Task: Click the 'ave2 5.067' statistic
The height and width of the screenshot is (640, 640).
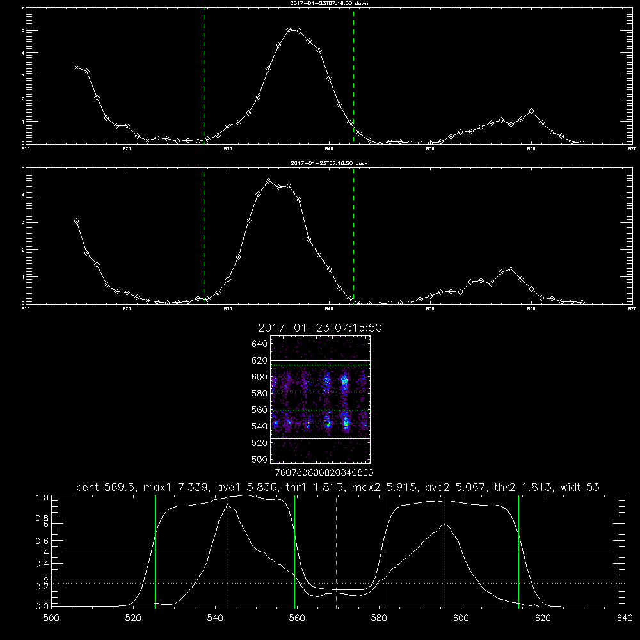Action: (x=455, y=487)
